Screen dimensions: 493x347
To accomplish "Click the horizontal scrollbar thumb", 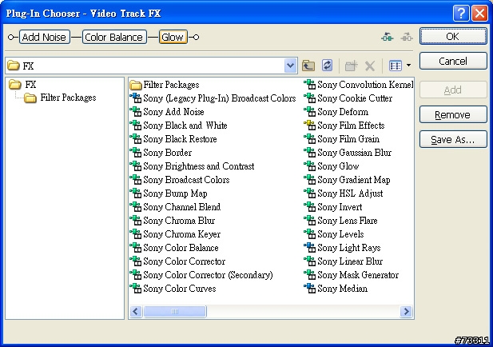I will (x=175, y=312).
